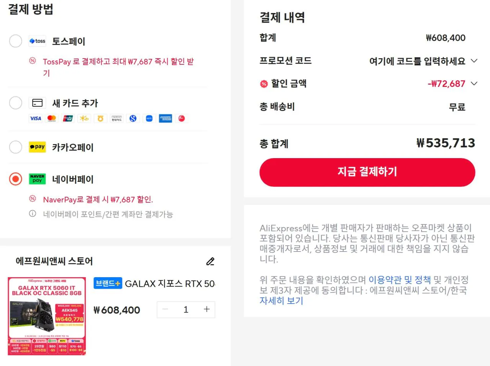The height and width of the screenshot is (366, 490).
Task: Select the 새 카드 추가 radio button
Action: click(x=16, y=103)
